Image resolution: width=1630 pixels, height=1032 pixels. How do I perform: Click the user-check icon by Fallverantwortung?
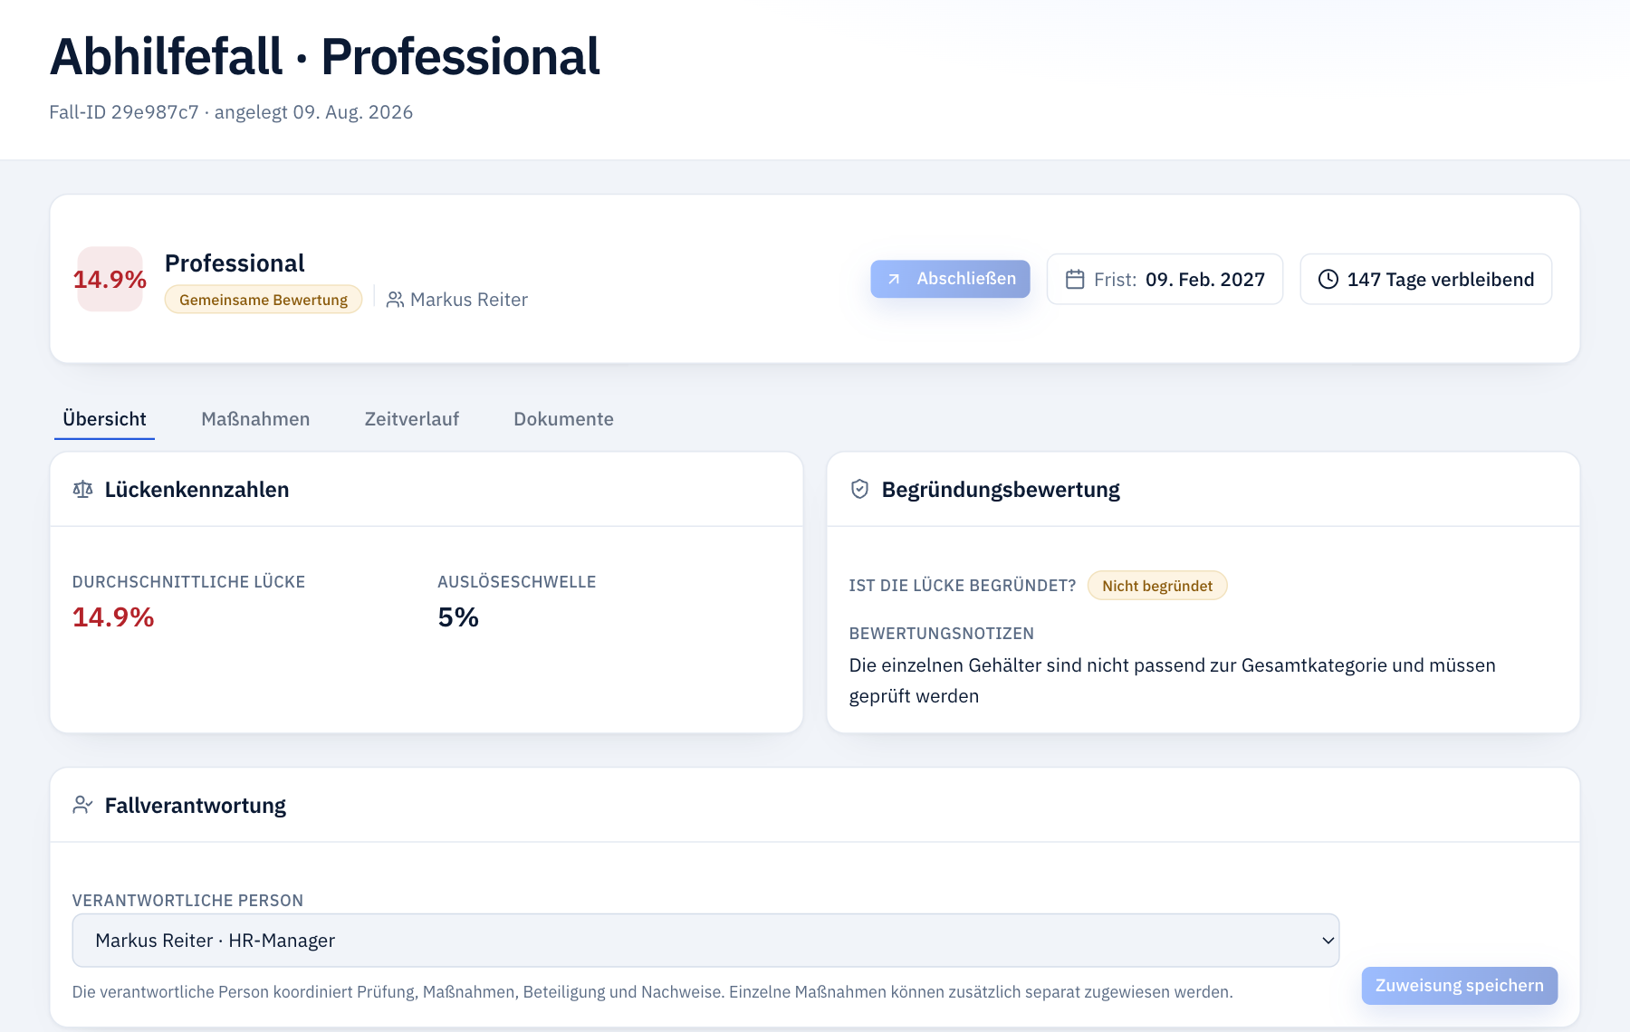tap(82, 805)
